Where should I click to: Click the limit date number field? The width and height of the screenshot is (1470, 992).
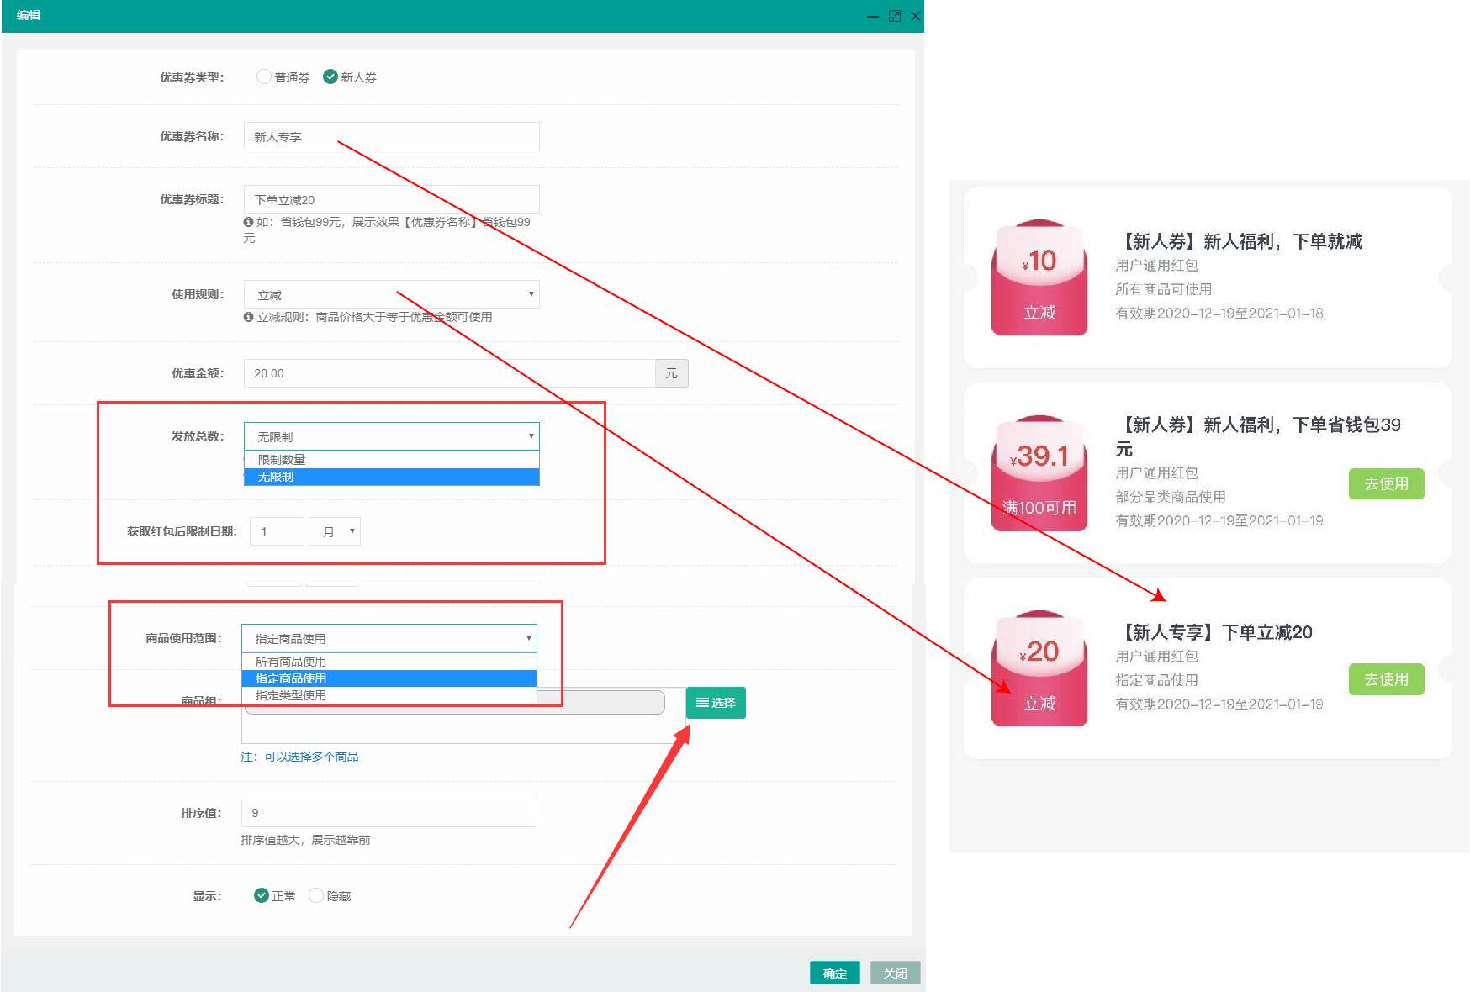click(277, 531)
